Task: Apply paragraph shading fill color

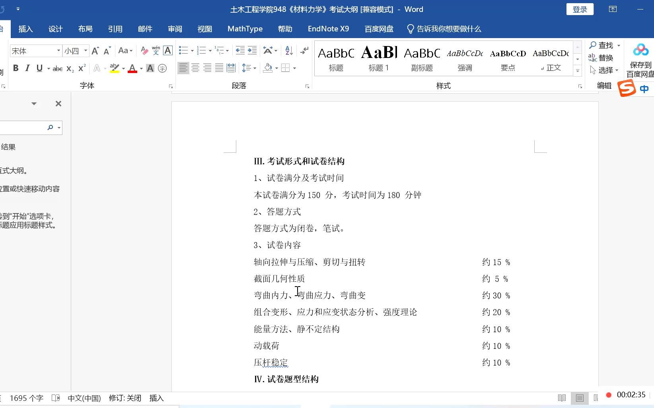Action: [x=268, y=68]
